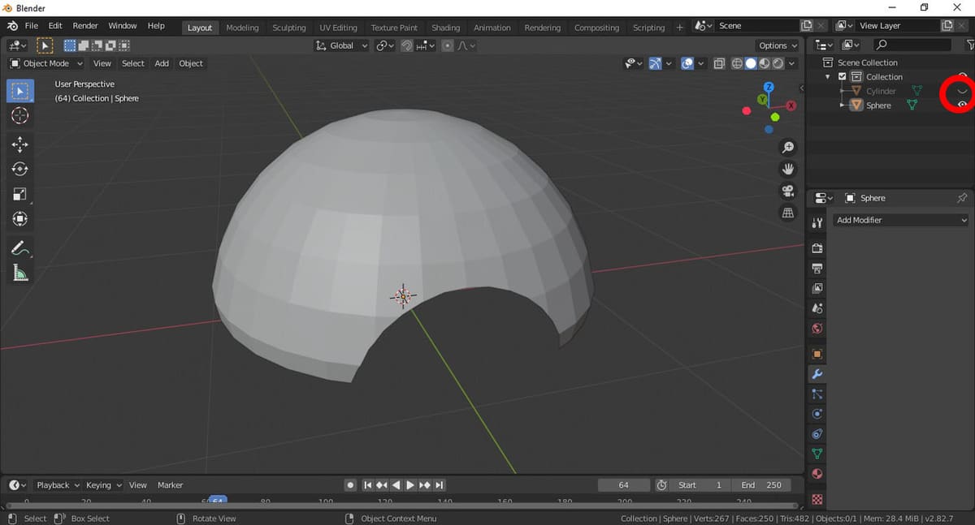Activate the Rotate tool
975x525 pixels.
[x=20, y=169]
